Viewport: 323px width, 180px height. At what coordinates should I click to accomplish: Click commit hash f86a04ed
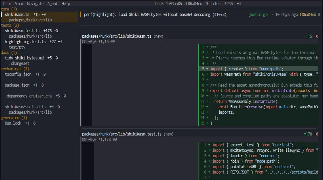point(308,15)
